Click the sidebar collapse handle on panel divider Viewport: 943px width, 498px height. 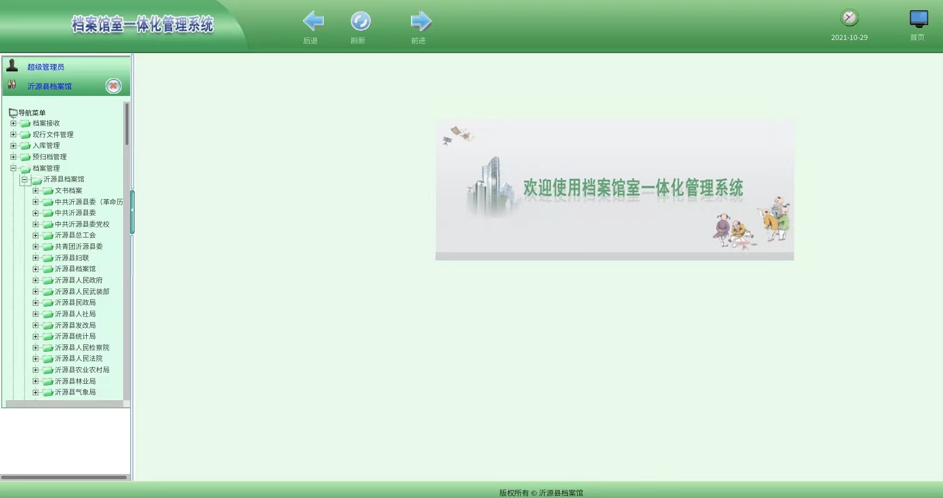[x=132, y=212]
